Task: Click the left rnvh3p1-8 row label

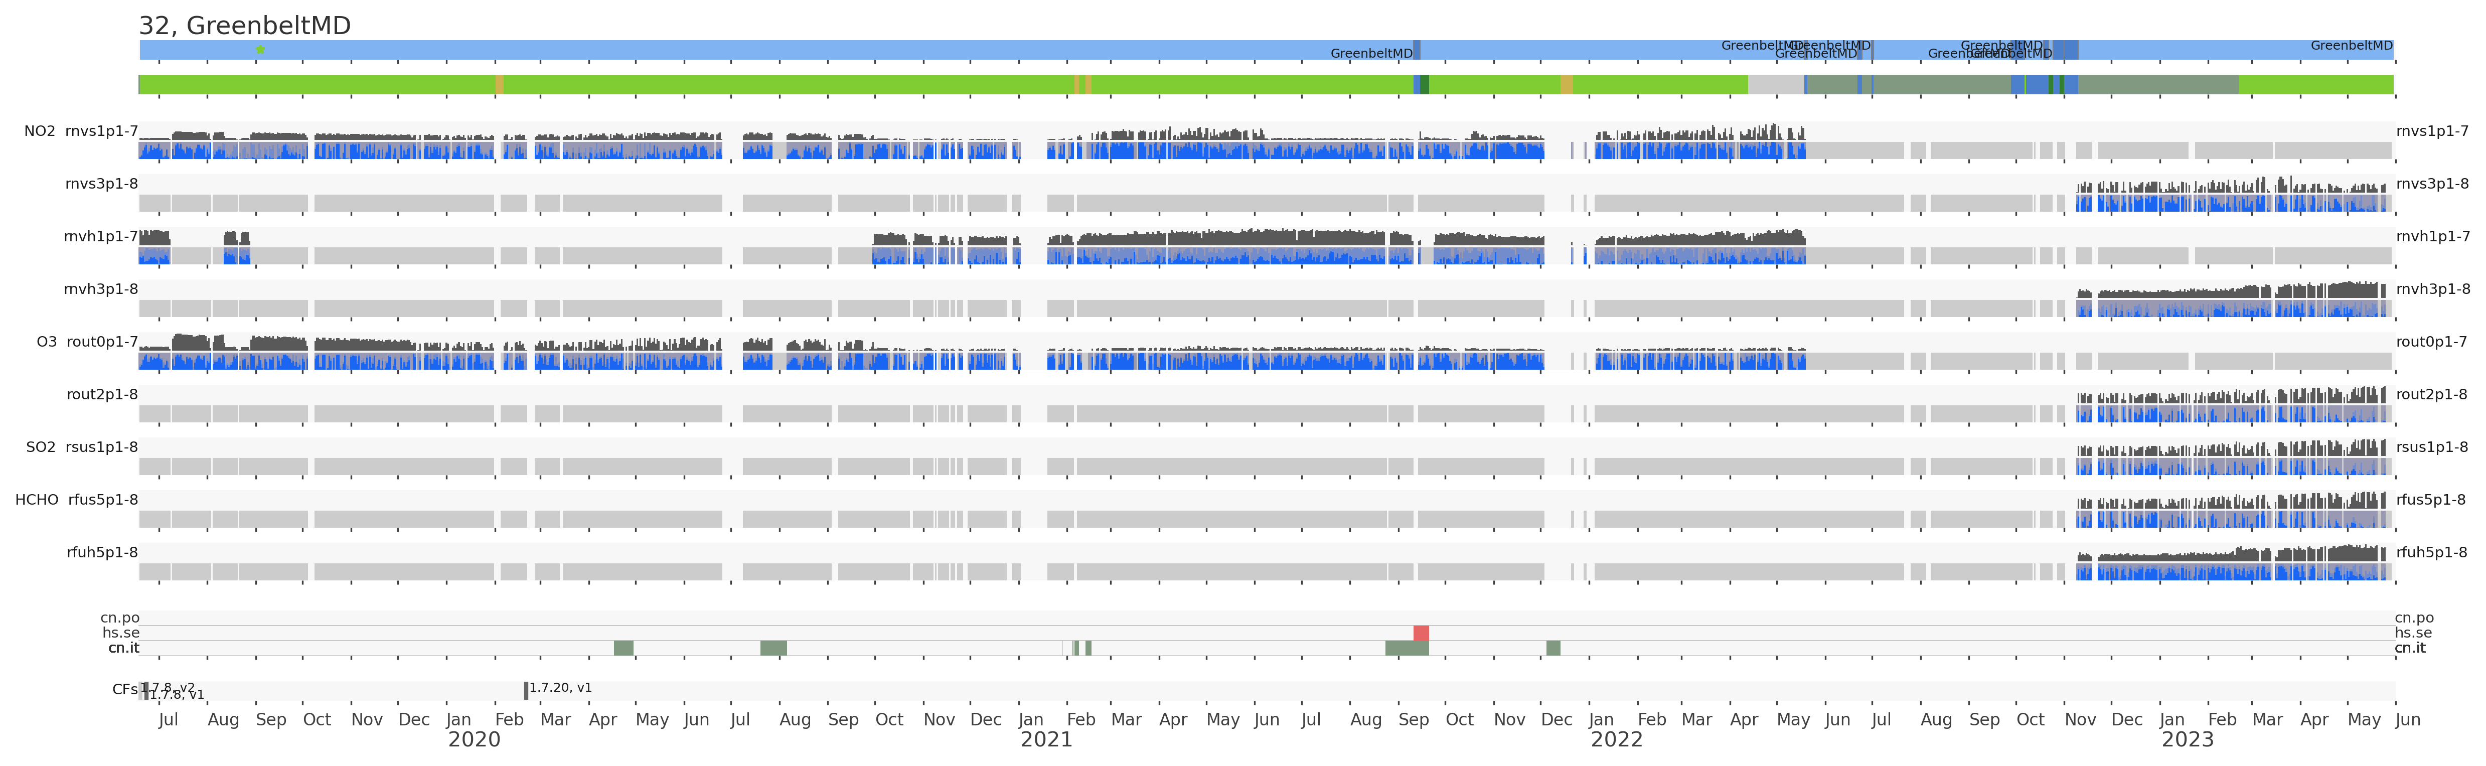Action: [100, 289]
